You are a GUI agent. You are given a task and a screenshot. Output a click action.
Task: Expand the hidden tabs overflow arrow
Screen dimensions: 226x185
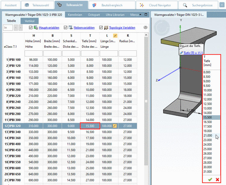pyautogui.click(x=141, y=15)
